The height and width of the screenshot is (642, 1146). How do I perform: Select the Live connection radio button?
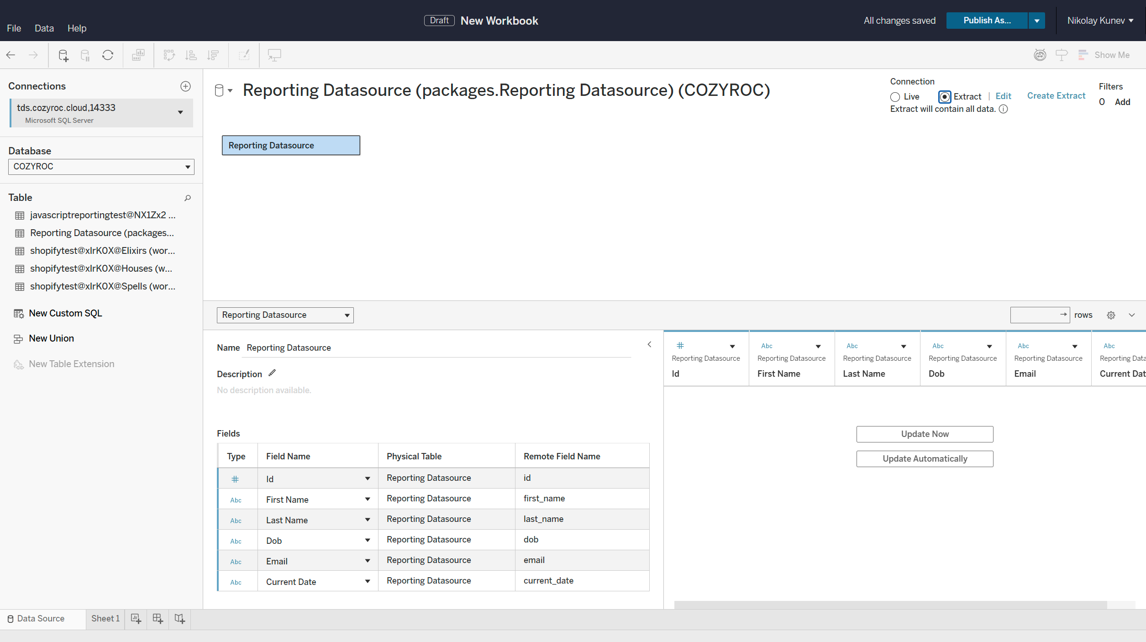pyautogui.click(x=895, y=97)
